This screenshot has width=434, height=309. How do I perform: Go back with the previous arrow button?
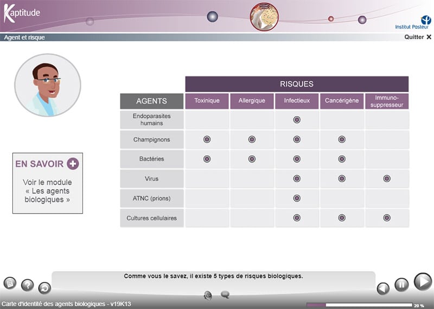(x=383, y=288)
